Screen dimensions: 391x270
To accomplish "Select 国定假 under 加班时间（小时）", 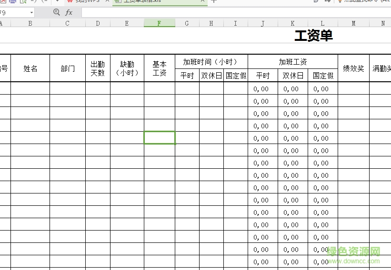I will 236,76.
